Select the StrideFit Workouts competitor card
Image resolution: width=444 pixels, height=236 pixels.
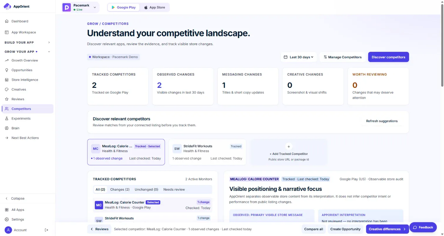tap(207, 152)
